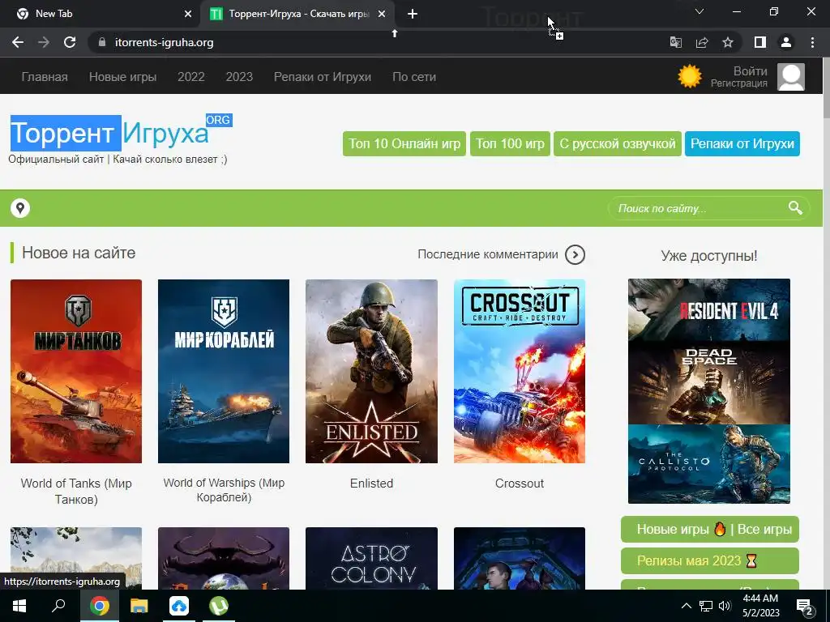Click the Топ 10 Онлайн игр button

click(404, 143)
